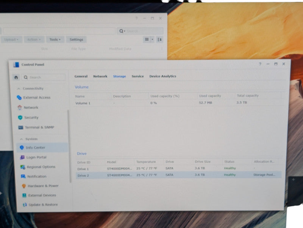Screen dimensions: 303x228
Task: Click the Security shield icon
Action: pyautogui.click(x=20, y=118)
